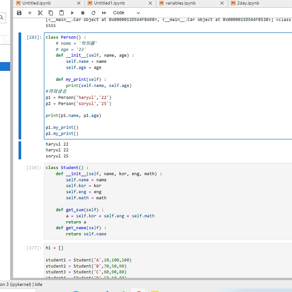The width and height of the screenshot is (292, 292).
Task: Place cursor on "p2 = Person('soryul','25')" line
Action: point(78,104)
